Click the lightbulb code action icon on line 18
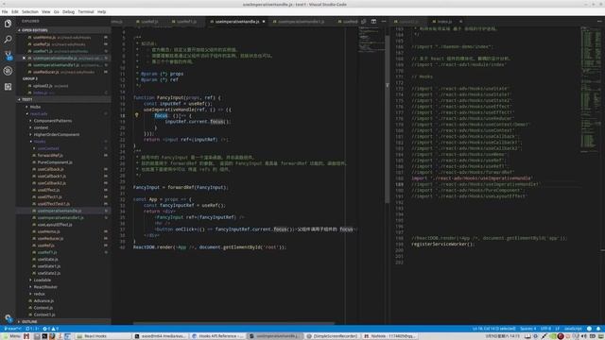The width and height of the screenshot is (605, 340). click(x=136, y=115)
